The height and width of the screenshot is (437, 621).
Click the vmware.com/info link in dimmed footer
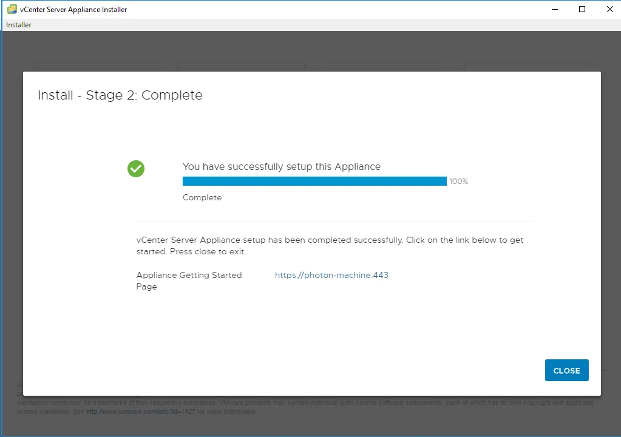(141, 412)
